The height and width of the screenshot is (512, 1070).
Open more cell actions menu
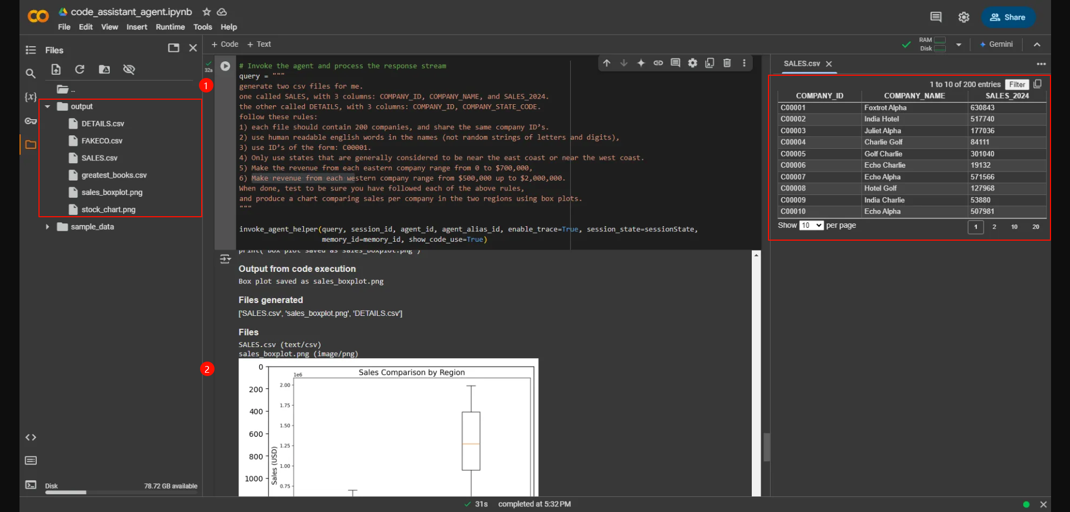click(744, 63)
